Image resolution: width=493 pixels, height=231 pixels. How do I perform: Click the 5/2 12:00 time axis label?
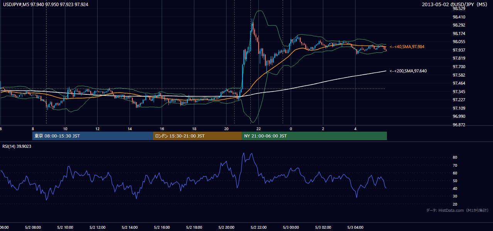(98, 228)
